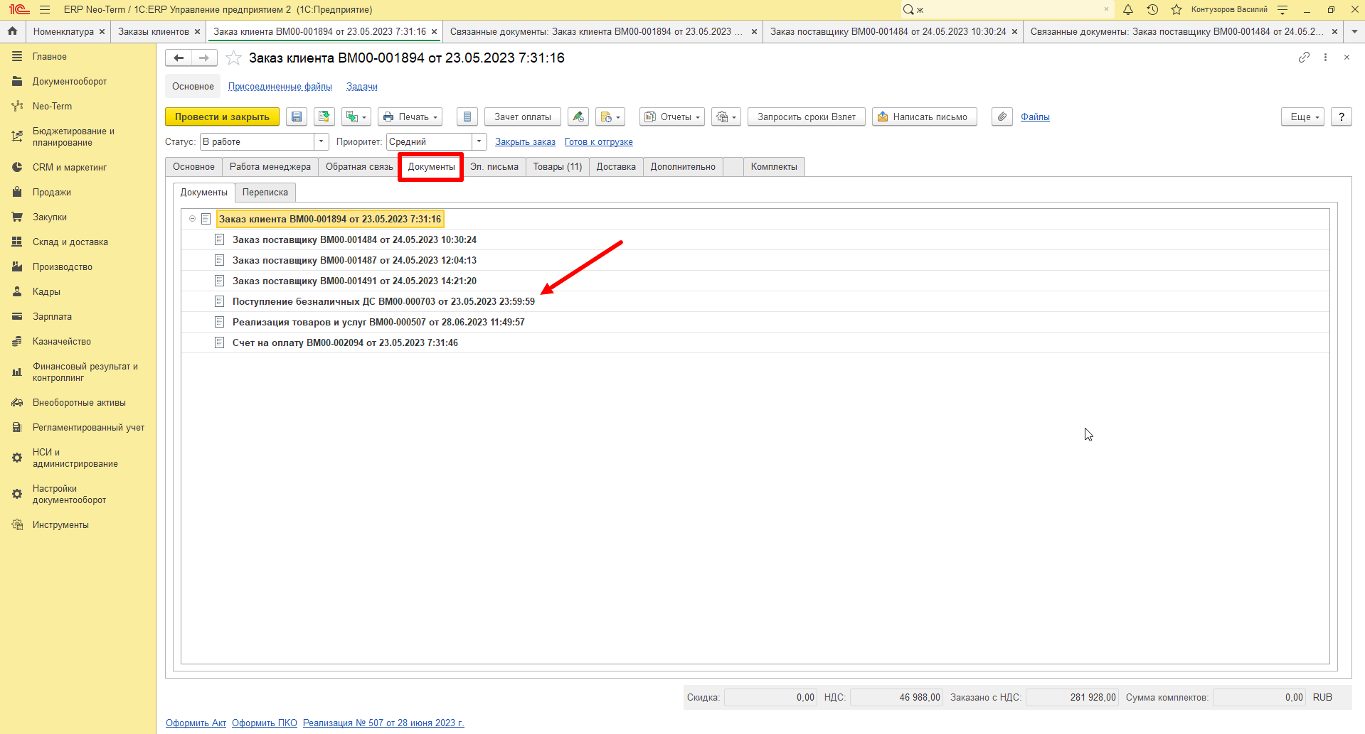This screenshot has width=1365, height=734.
Task: Go forward with the right arrow button
Action: (x=204, y=58)
